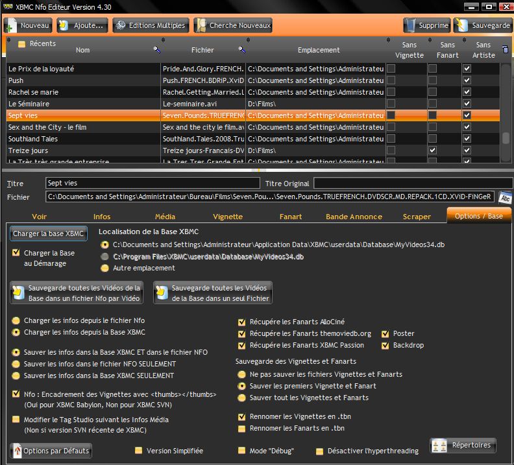Click into the Fichier path field
This screenshot has width=514, height=465.
(x=270, y=197)
